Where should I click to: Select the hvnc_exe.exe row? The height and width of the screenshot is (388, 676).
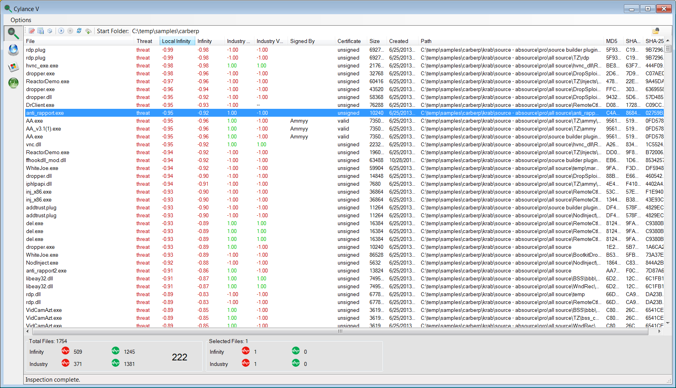(344, 65)
